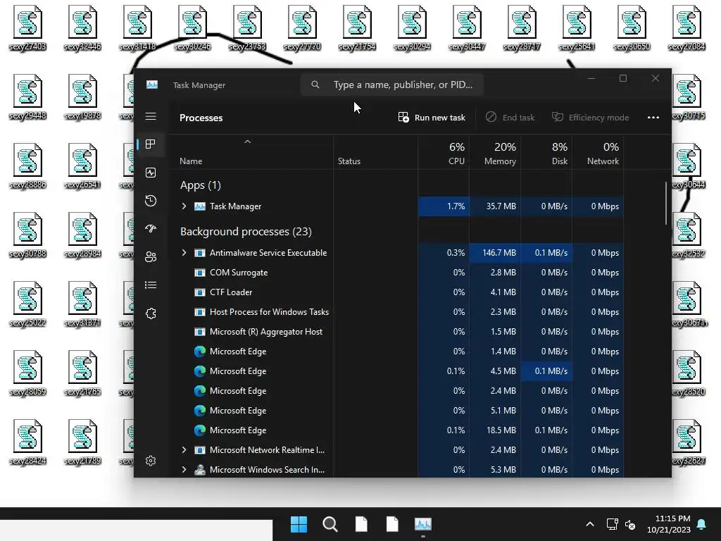Image resolution: width=721 pixels, height=541 pixels.
Task: Select desktop file sexy25022
Action: [x=27, y=304]
